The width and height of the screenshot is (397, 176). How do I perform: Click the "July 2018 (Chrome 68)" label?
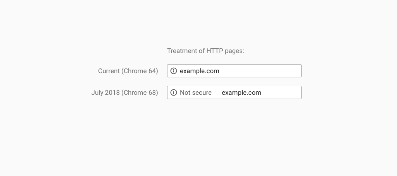[124, 92]
